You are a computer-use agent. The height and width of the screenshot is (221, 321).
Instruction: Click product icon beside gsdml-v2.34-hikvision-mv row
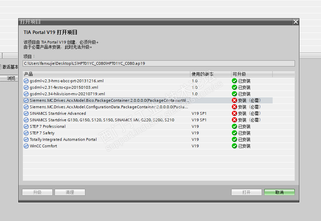tap(26, 94)
